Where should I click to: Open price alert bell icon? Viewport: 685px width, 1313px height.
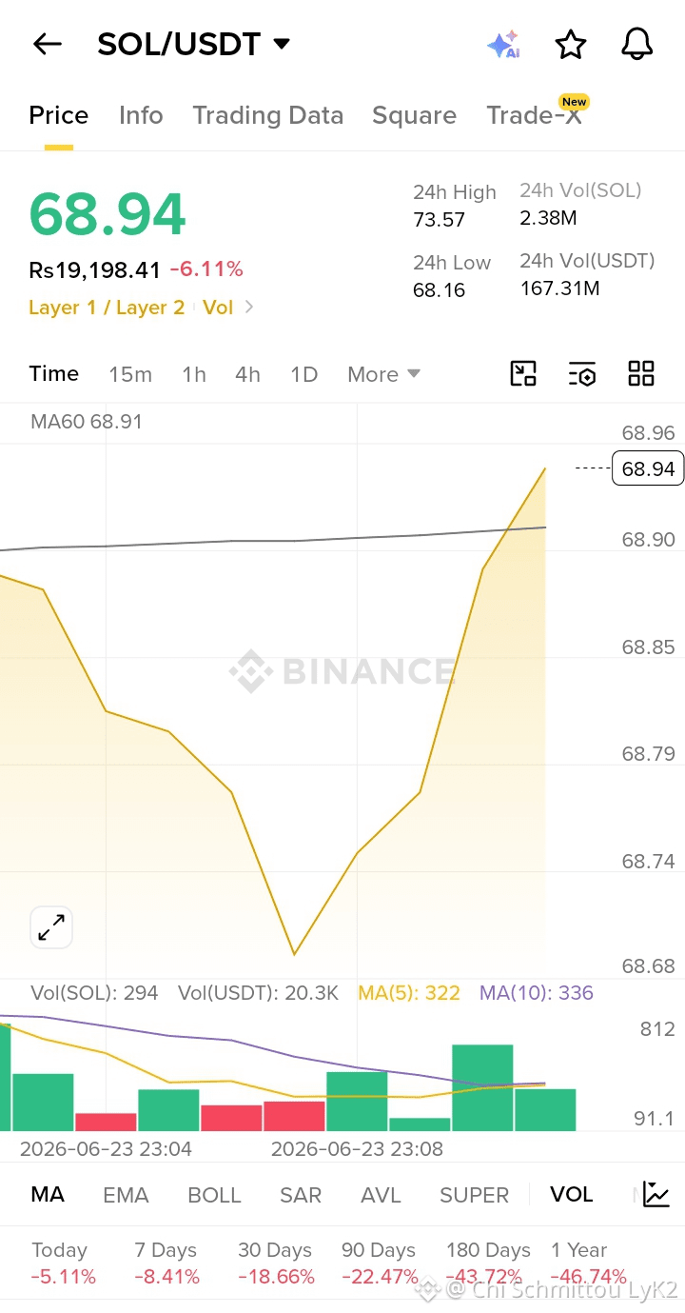[636, 44]
